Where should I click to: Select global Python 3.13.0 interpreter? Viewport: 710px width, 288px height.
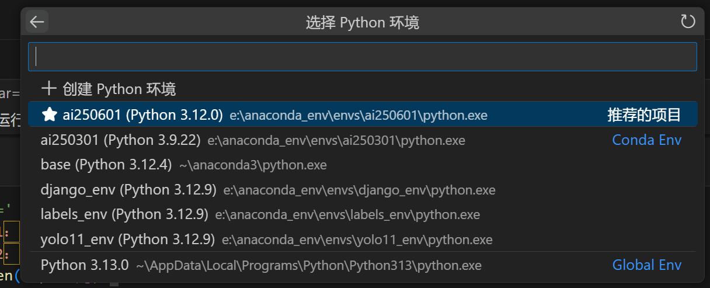point(363,265)
